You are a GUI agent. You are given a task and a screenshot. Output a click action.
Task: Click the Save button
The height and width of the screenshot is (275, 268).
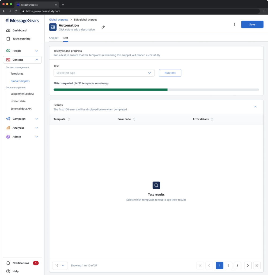[x=252, y=24]
